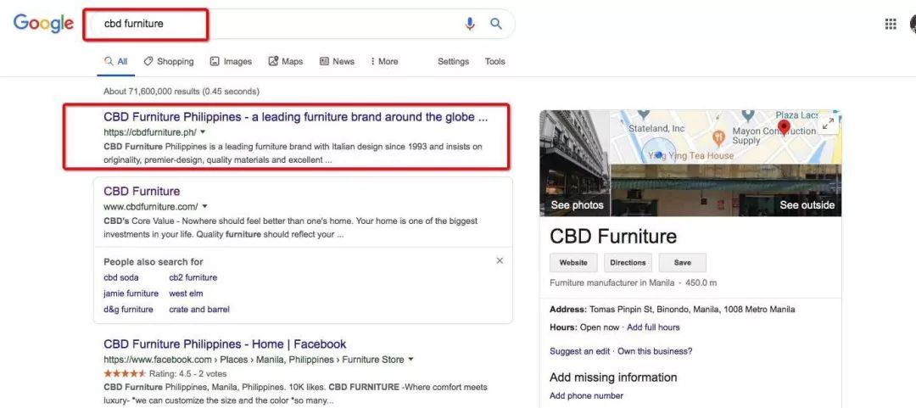Close the People also search for box

click(500, 260)
